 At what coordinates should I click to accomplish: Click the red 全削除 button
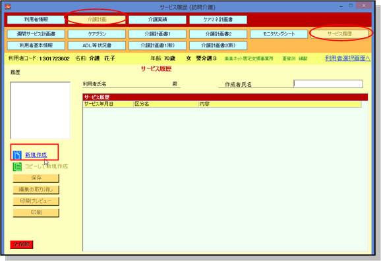pyautogui.click(x=22, y=245)
